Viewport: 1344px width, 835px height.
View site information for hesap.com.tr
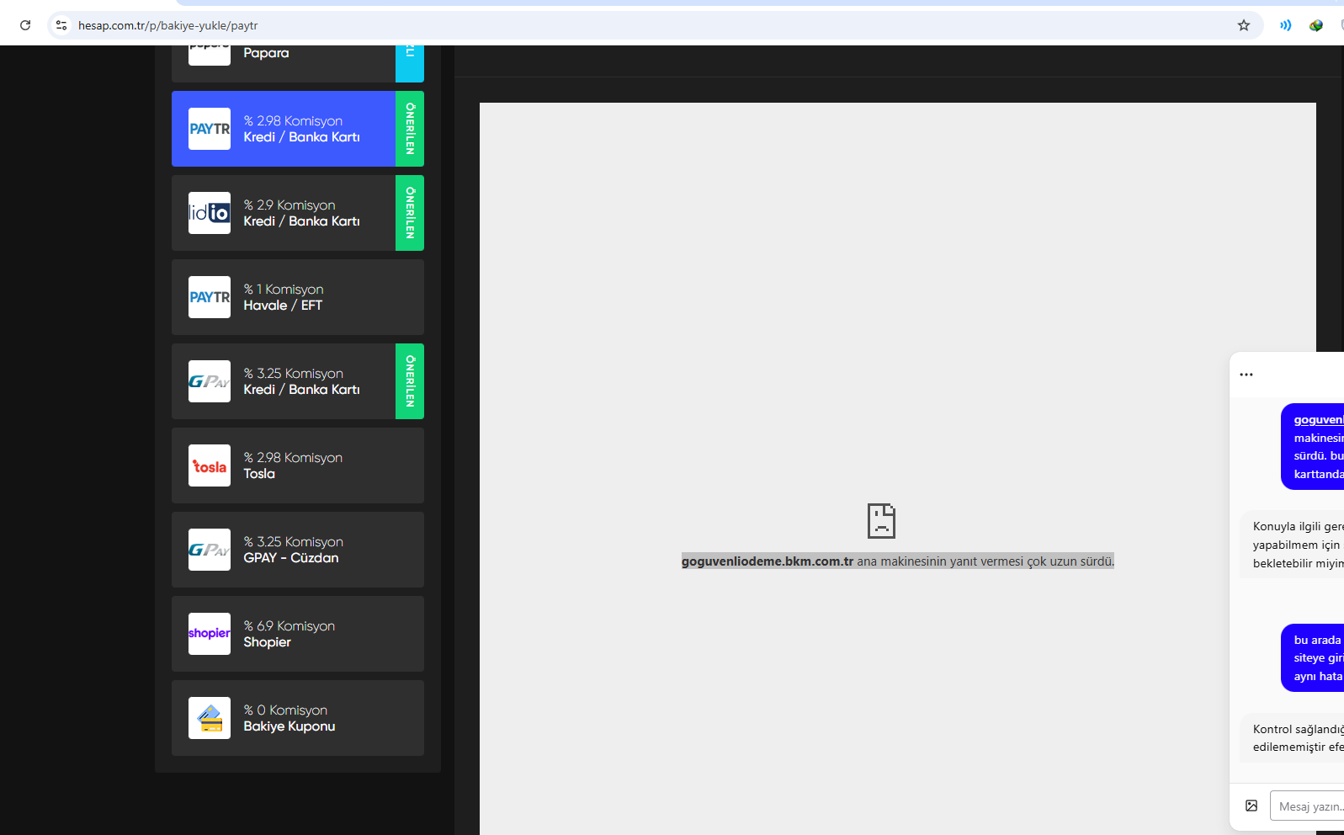[x=61, y=25]
